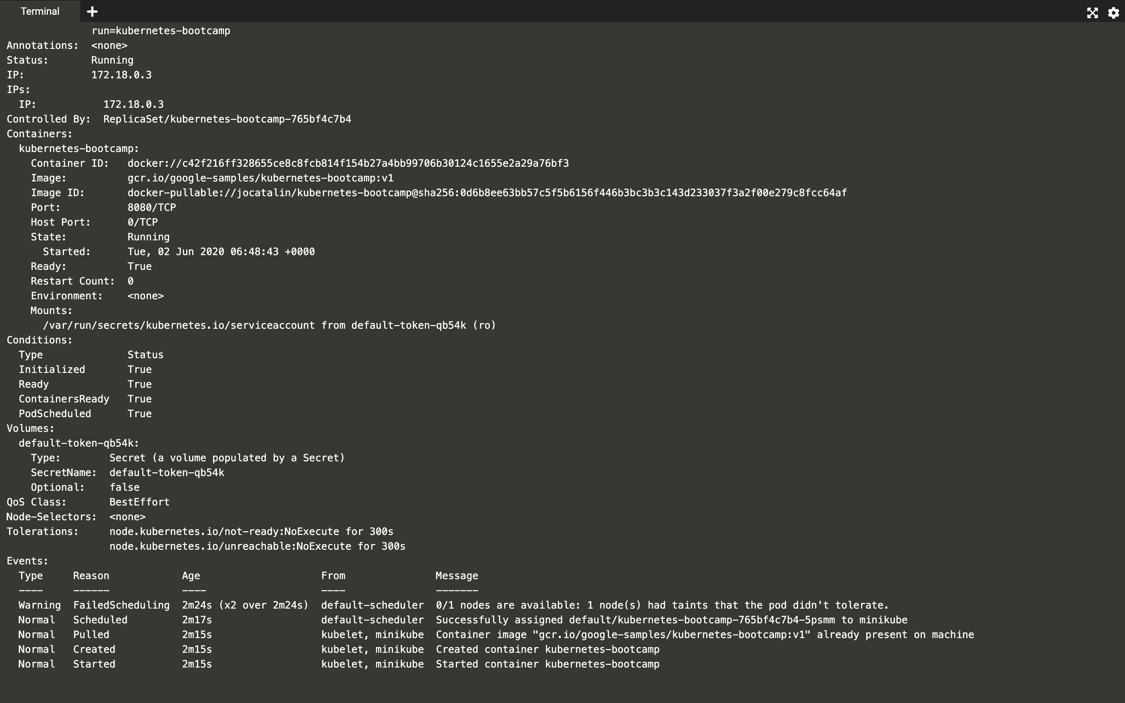Screen dimensions: 1125x703
Task: Click the pod IP address 172.18.0.3 under Status
Action: 121,75
